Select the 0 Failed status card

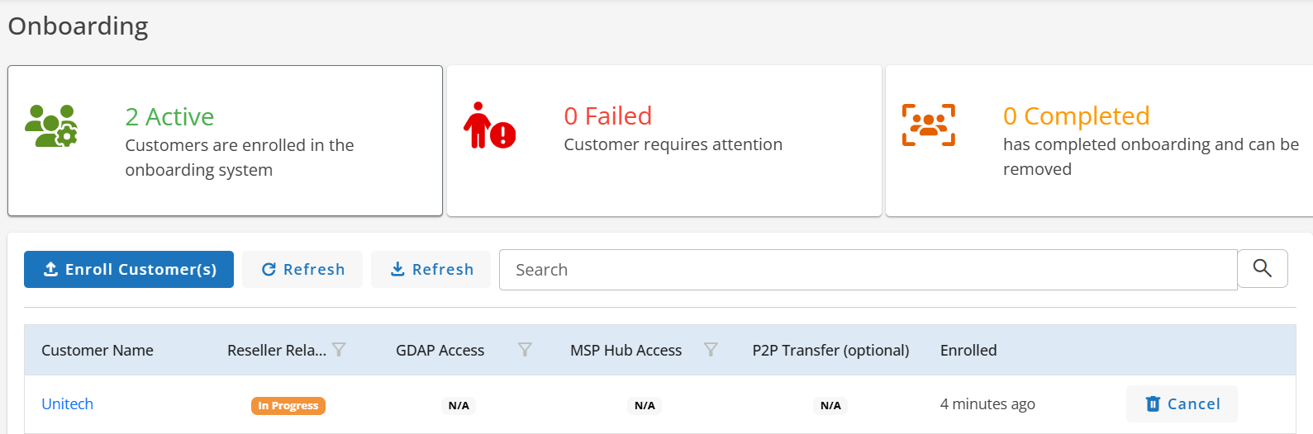click(x=664, y=140)
